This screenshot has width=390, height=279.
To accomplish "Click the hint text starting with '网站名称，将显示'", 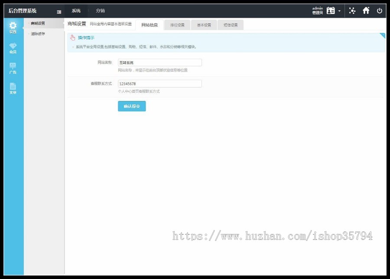I will tap(153, 70).
